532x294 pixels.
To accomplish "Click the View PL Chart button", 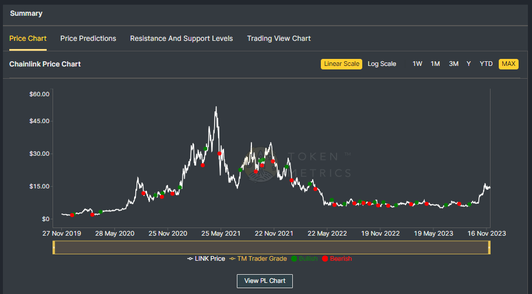I will [x=265, y=281].
